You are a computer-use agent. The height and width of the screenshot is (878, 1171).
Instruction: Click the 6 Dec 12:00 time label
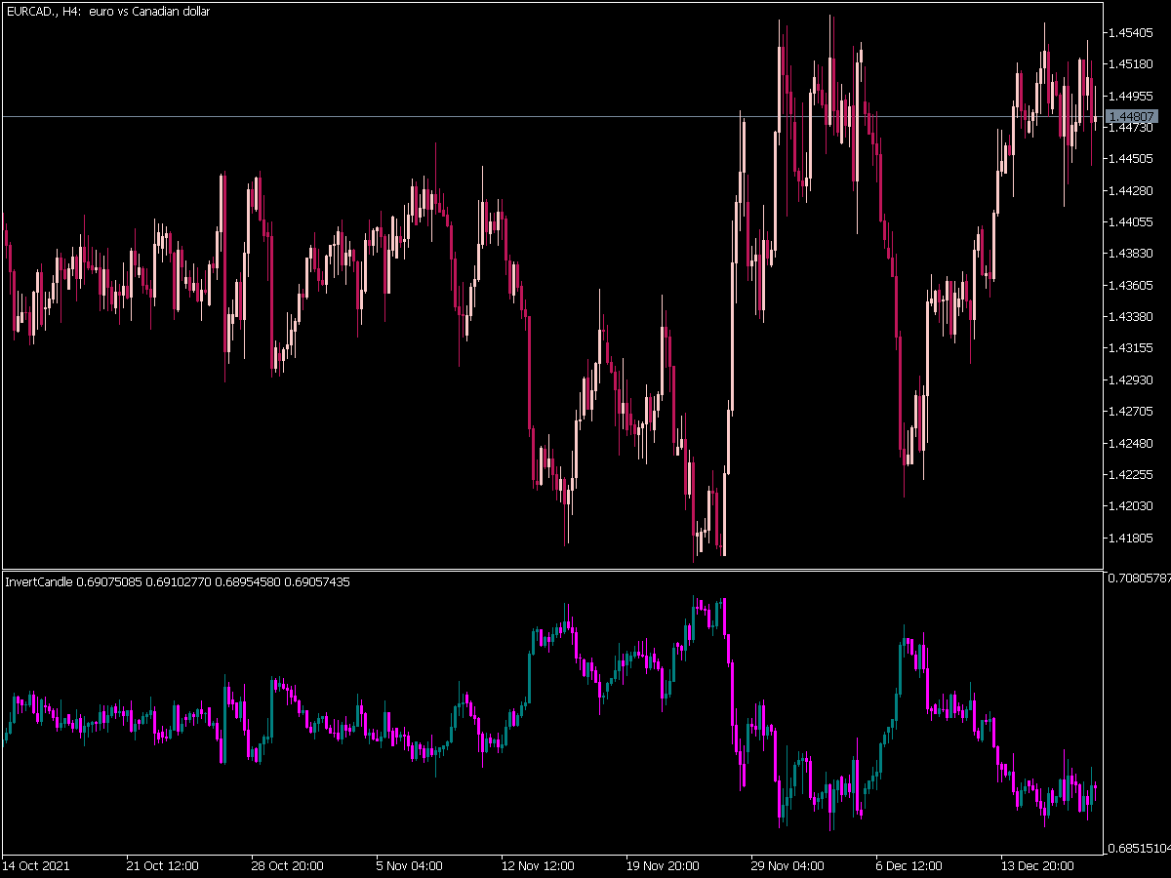[909, 865]
